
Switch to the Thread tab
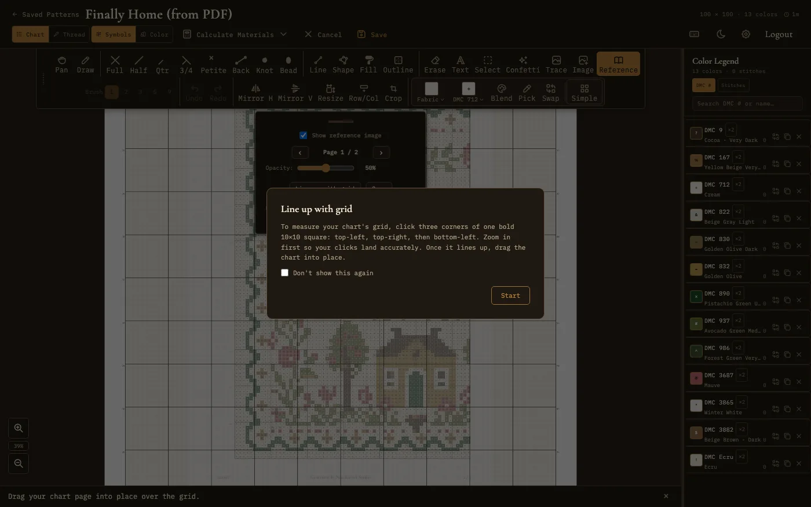click(x=70, y=34)
